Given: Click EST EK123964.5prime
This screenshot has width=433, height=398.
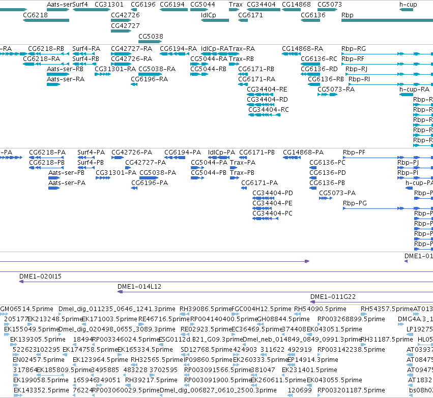Looking at the screenshot, I should [x=74, y=365].
